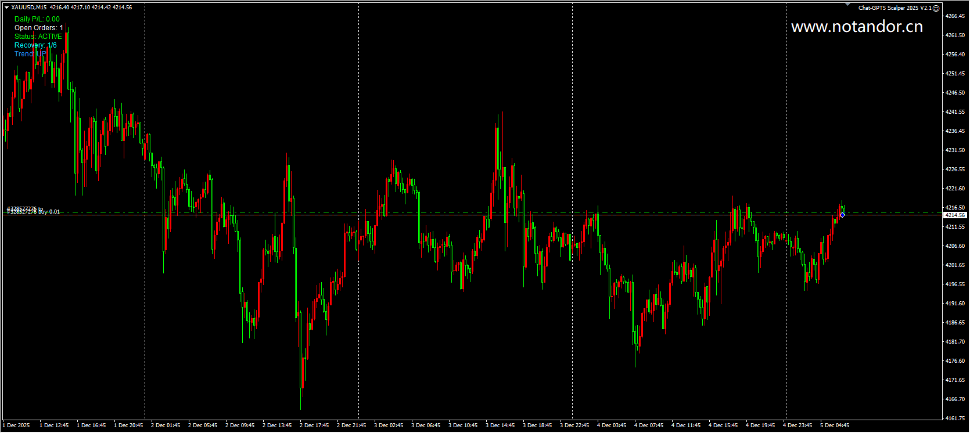Click the 3 Dec 22:45 time label
The image size is (970, 433).
(574, 425)
